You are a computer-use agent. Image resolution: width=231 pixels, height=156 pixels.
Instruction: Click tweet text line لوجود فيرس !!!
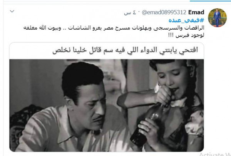pyautogui.click(x=186, y=35)
